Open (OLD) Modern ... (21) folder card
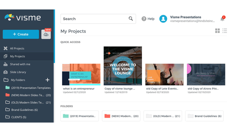Screen dimensions: 232x132 [163, 116]
